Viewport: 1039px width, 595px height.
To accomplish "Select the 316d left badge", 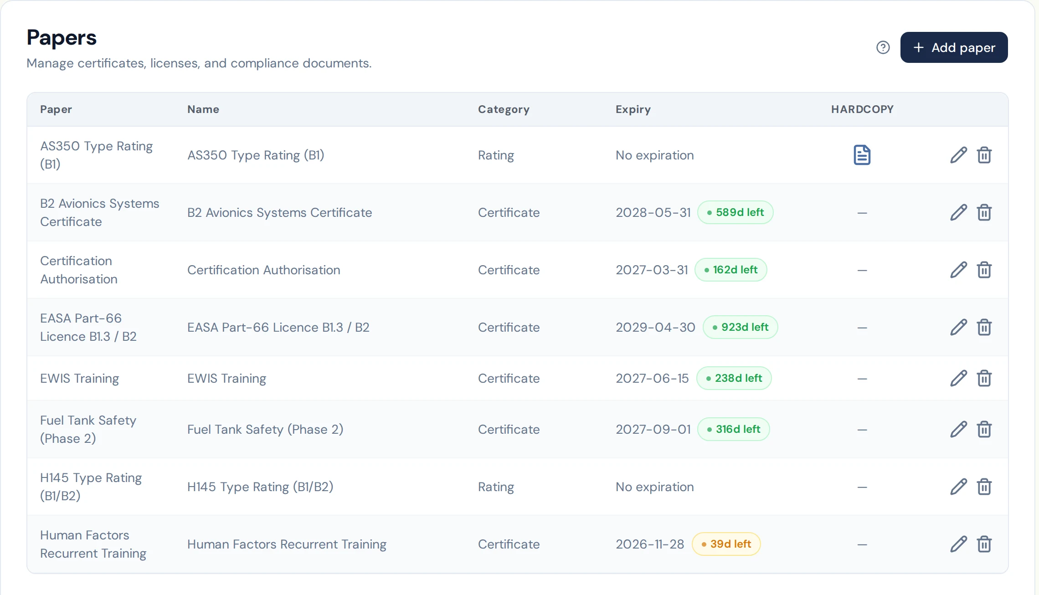I will [x=733, y=429].
